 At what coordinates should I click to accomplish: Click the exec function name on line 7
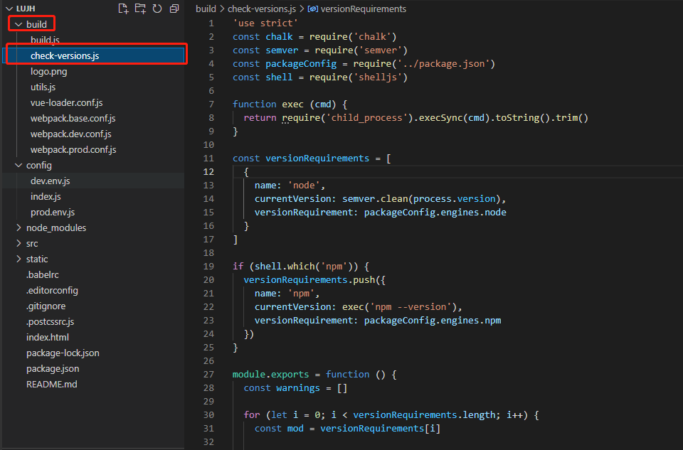tap(292, 104)
